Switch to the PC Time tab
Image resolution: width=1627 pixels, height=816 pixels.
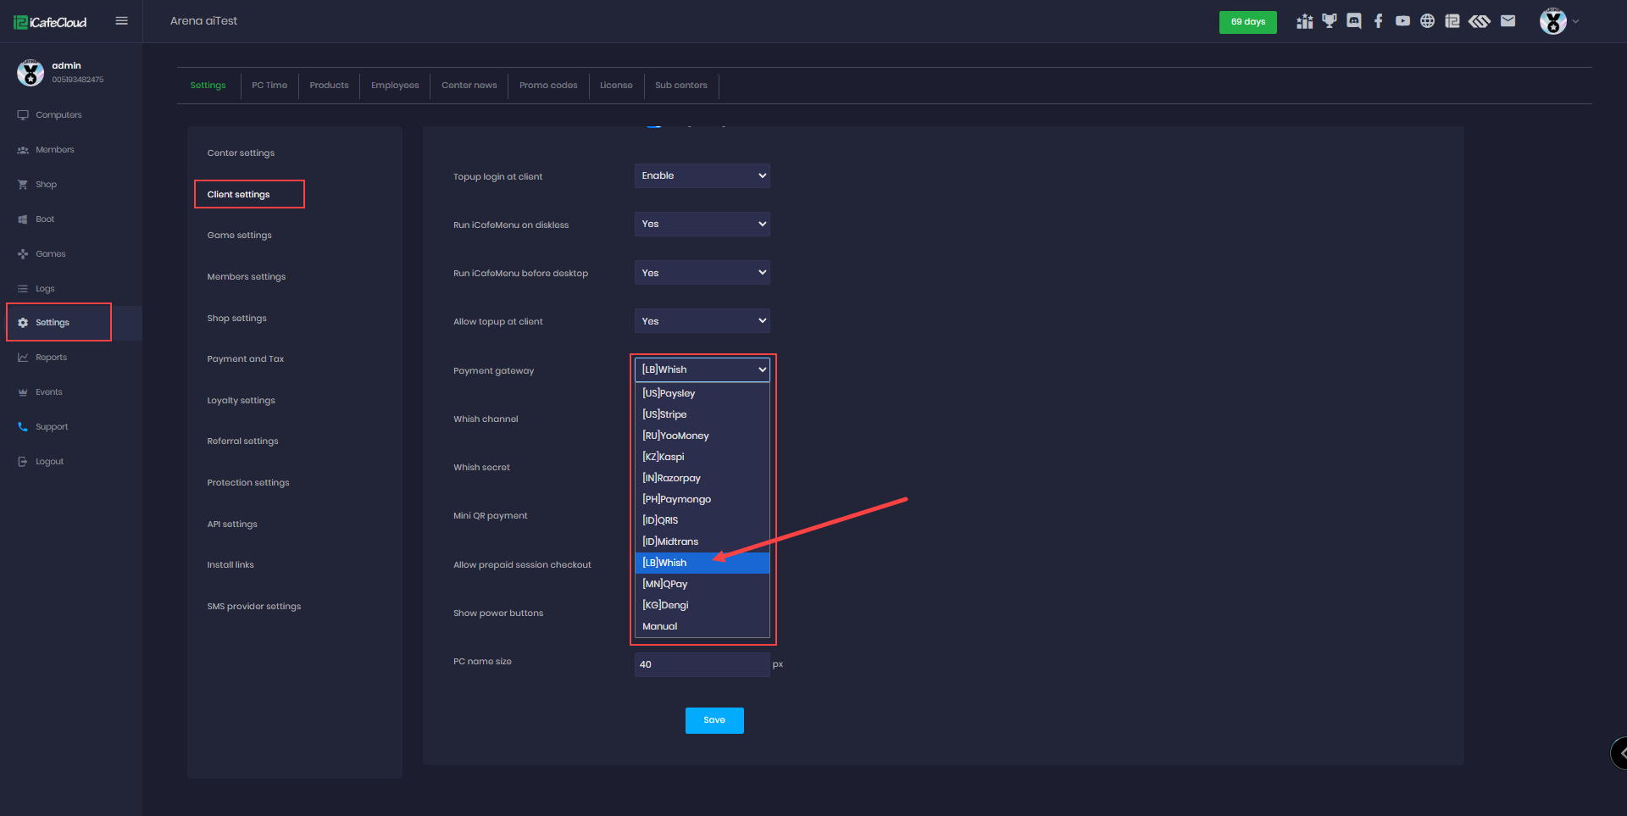tap(269, 86)
